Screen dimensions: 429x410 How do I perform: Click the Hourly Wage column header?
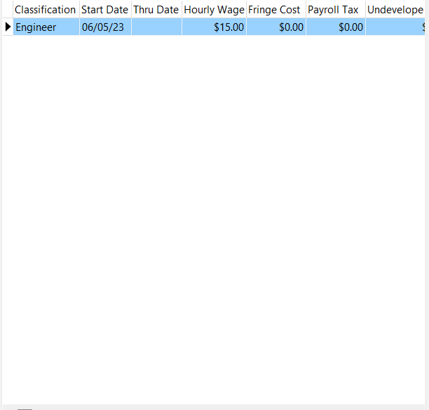point(214,10)
